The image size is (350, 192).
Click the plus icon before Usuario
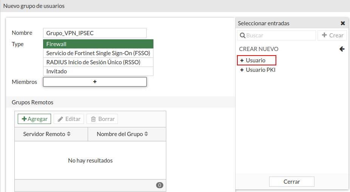[242, 60]
